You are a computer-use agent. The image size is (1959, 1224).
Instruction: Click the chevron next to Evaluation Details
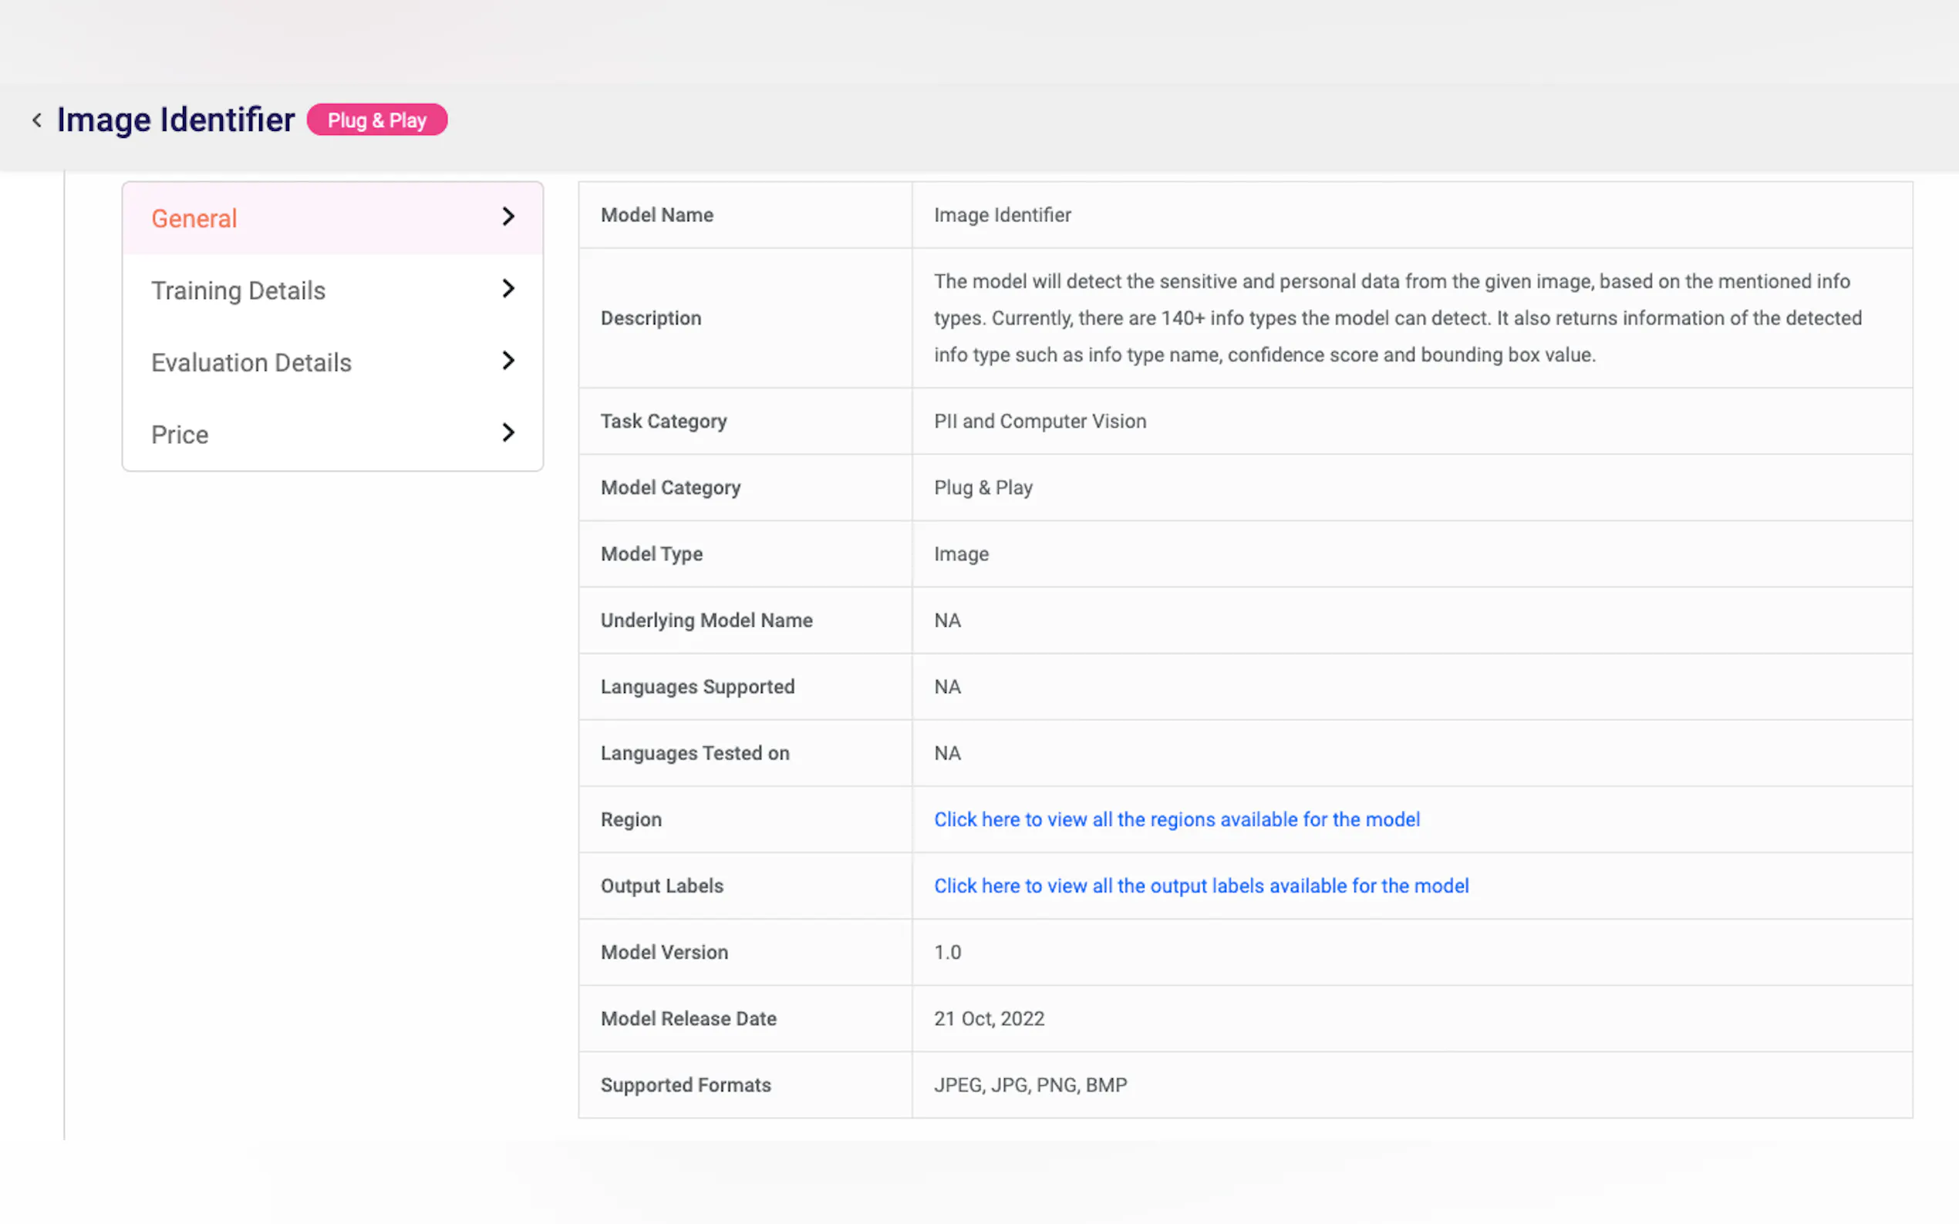[x=507, y=361]
